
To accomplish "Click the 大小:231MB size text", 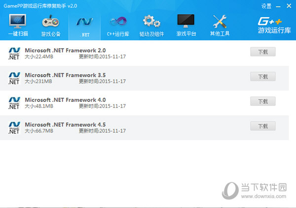I will tap(38, 81).
